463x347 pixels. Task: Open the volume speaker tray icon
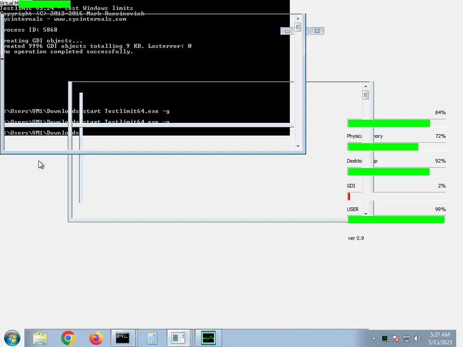tap(417, 338)
